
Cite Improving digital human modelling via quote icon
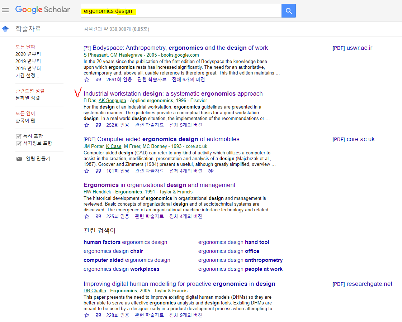click(98, 315)
